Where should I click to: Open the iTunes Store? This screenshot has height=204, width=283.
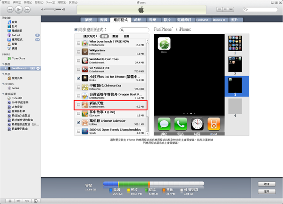click(17, 58)
